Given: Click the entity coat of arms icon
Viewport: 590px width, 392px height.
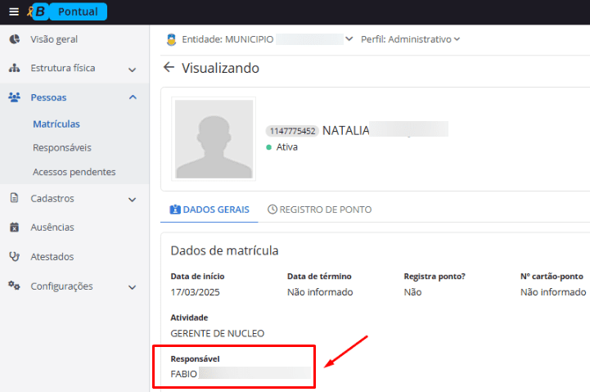Looking at the screenshot, I should pos(172,39).
